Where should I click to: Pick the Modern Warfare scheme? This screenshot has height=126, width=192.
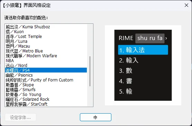46,56
